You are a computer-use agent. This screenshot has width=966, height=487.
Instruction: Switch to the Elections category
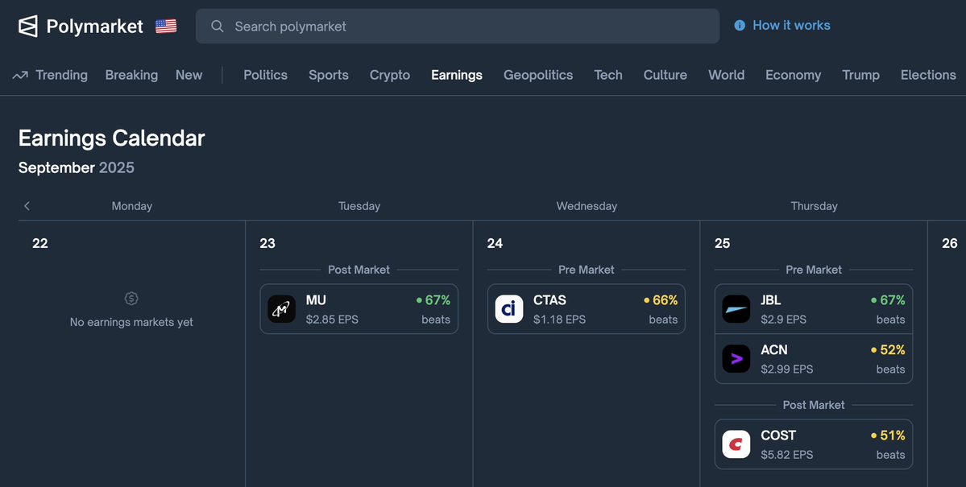[928, 75]
